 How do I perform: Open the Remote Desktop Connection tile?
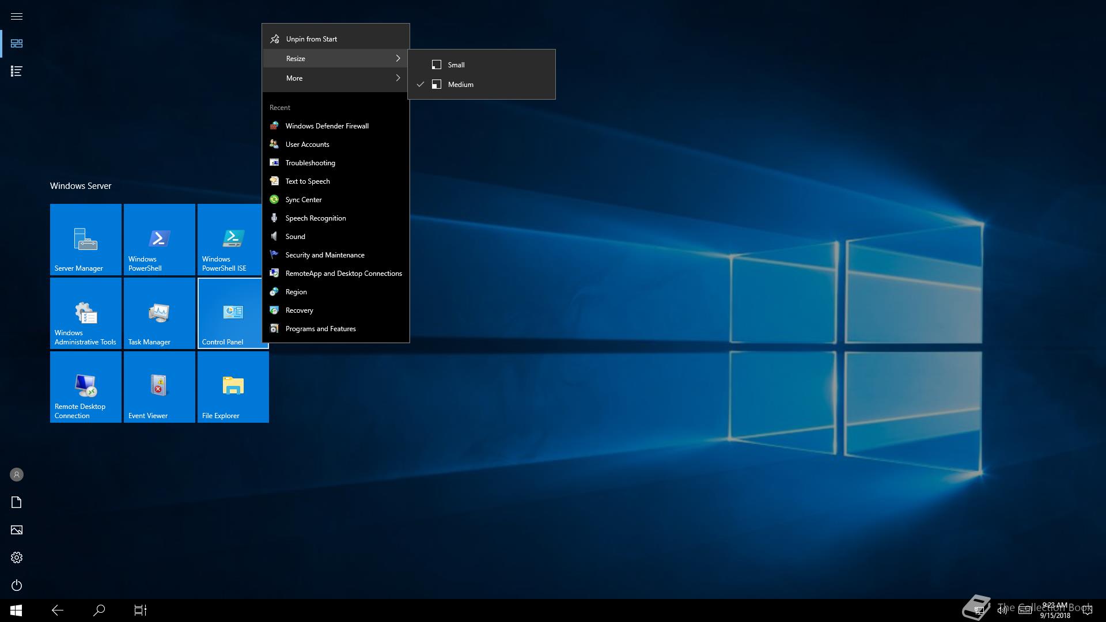click(x=86, y=387)
